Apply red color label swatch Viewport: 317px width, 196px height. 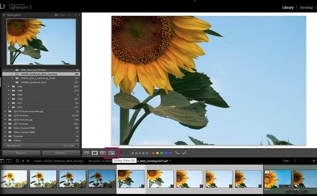point(153,153)
